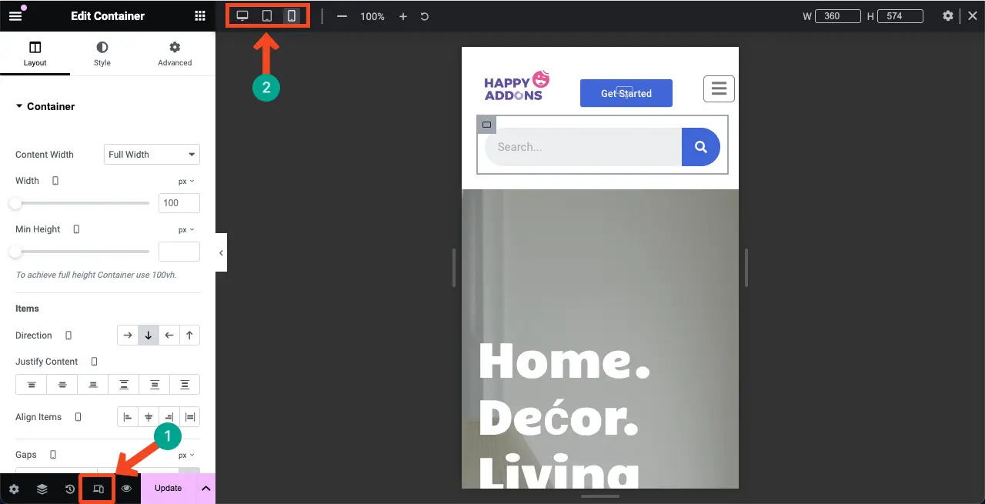The width and height of the screenshot is (985, 504).
Task: Switch to Tablet device preview
Action: click(x=267, y=15)
